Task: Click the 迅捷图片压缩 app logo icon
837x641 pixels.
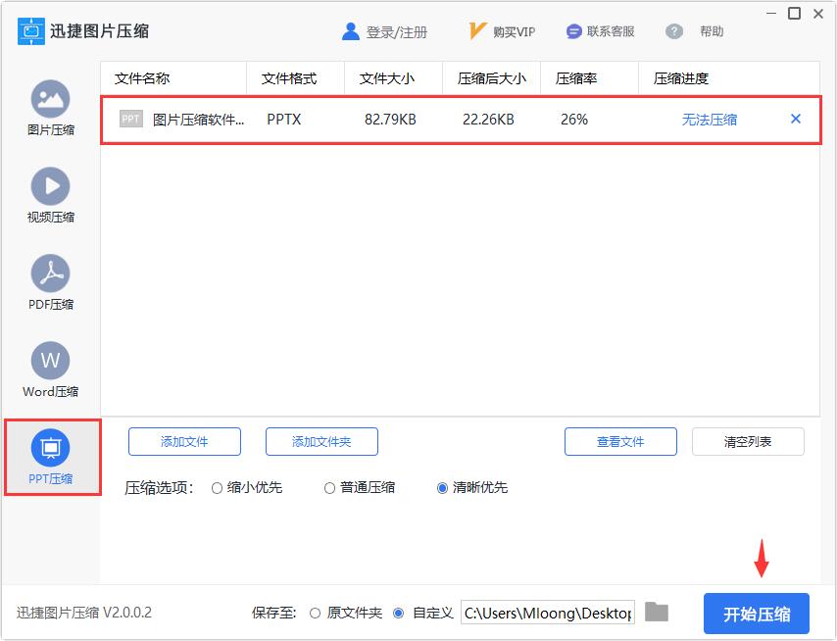Action: pos(31,31)
